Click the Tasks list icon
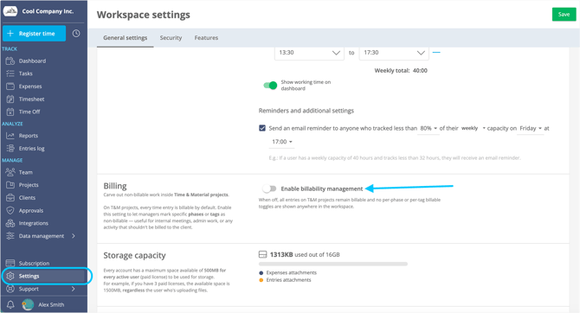The height and width of the screenshot is (313, 580). coord(10,73)
